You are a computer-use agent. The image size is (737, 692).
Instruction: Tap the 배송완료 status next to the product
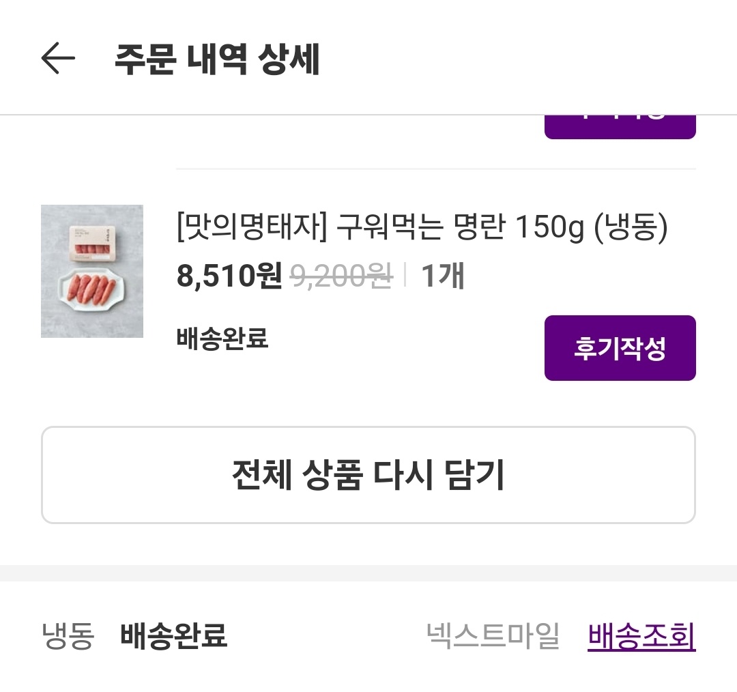tap(223, 338)
